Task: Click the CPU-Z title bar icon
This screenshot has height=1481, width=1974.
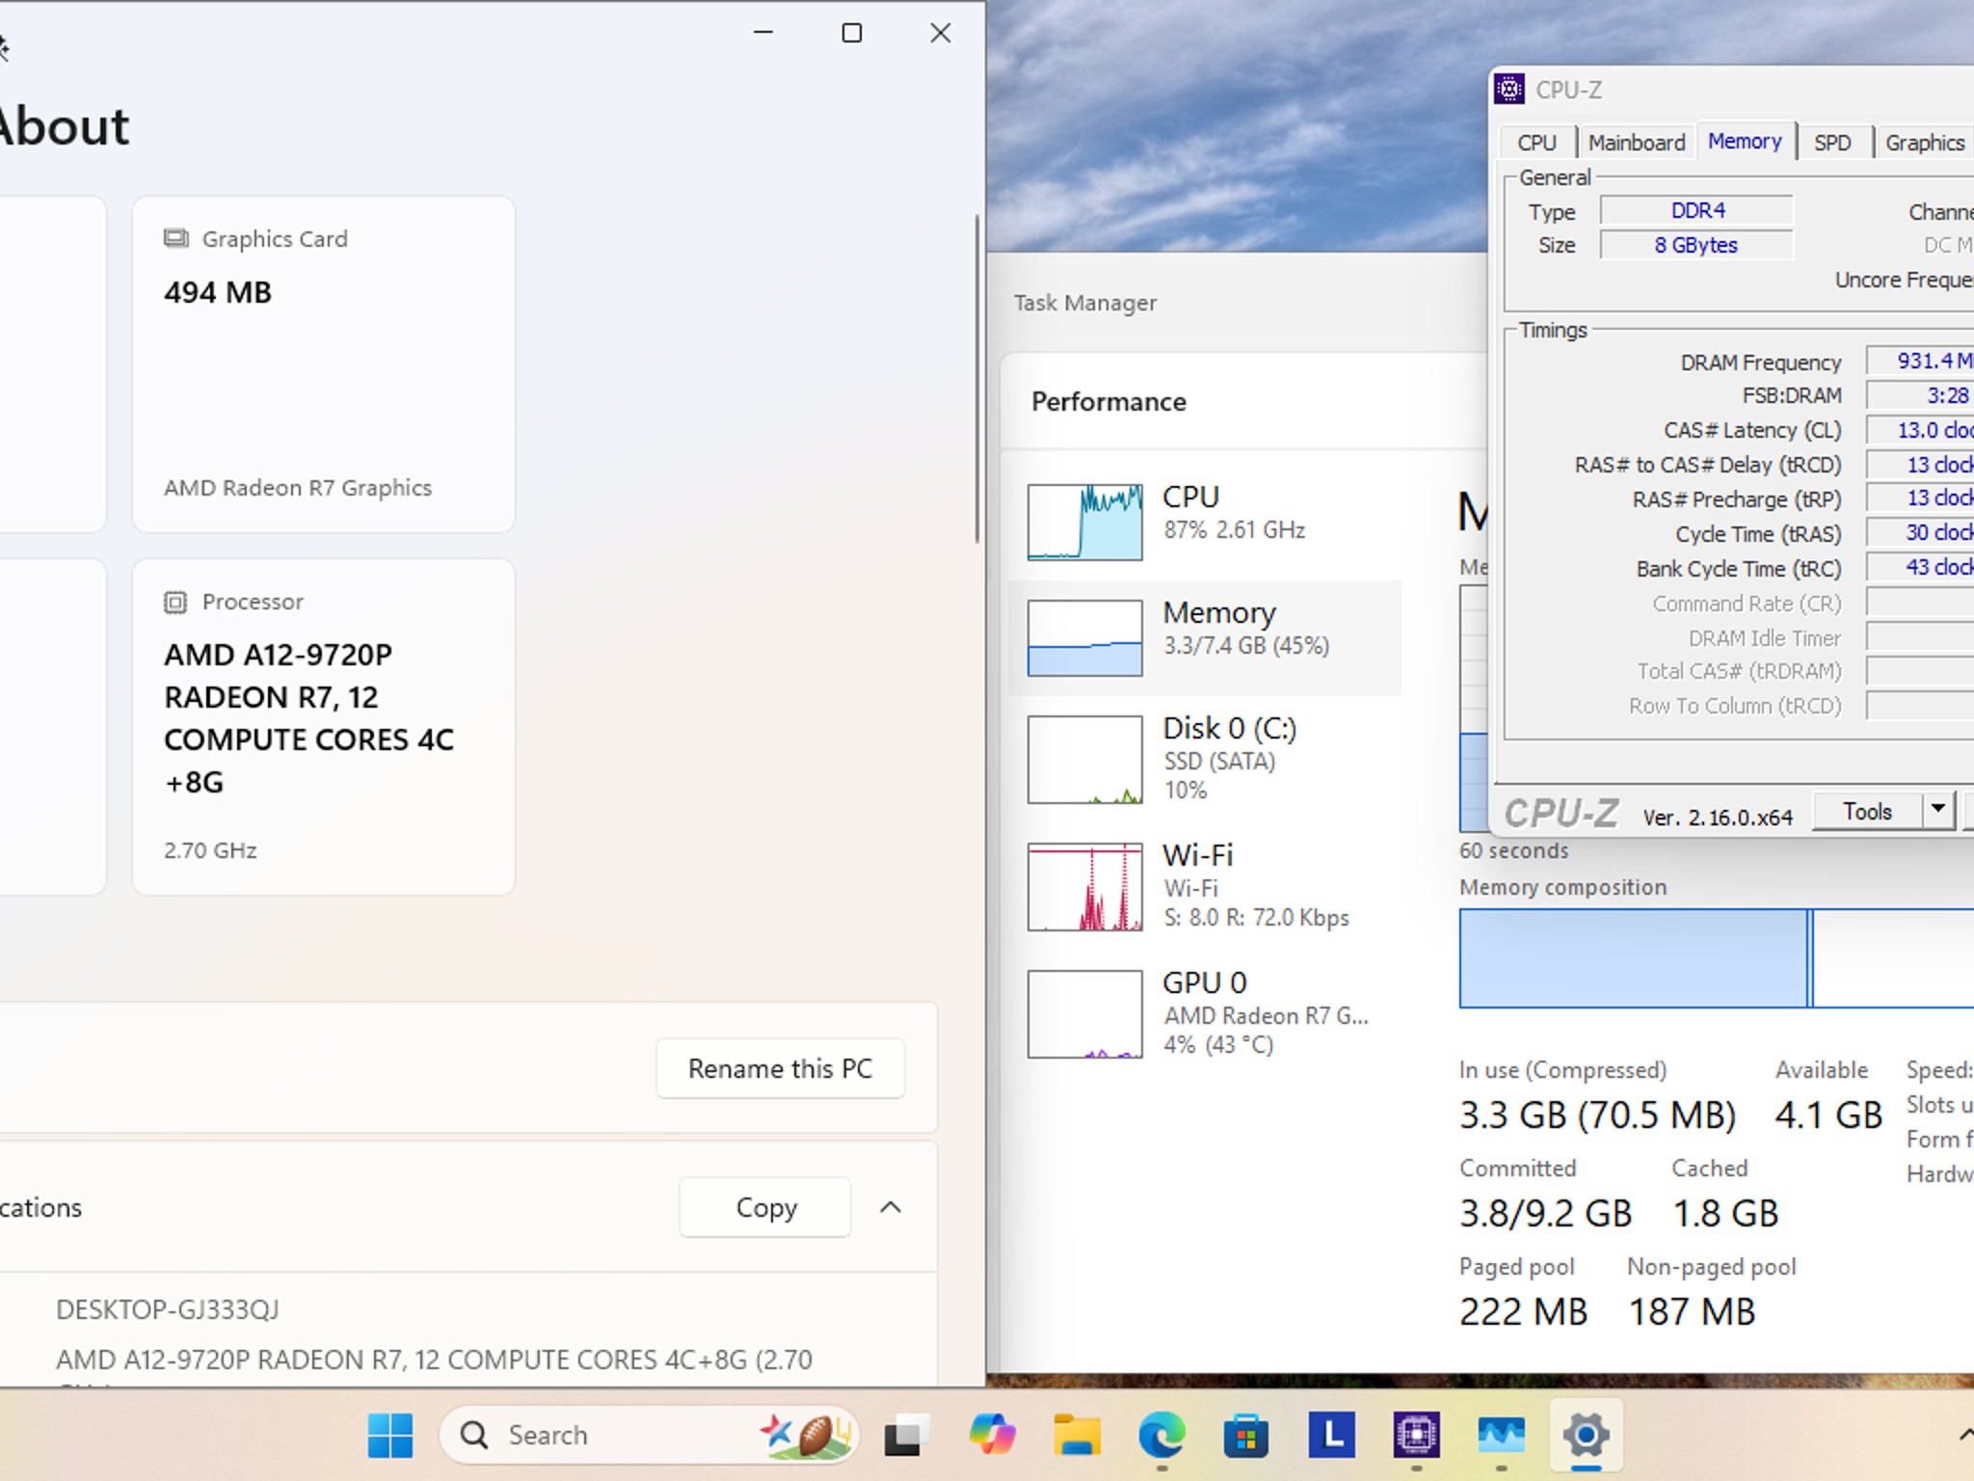Action: click(1509, 90)
